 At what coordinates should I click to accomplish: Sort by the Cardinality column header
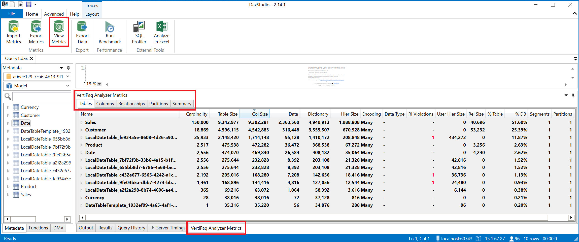pos(194,114)
